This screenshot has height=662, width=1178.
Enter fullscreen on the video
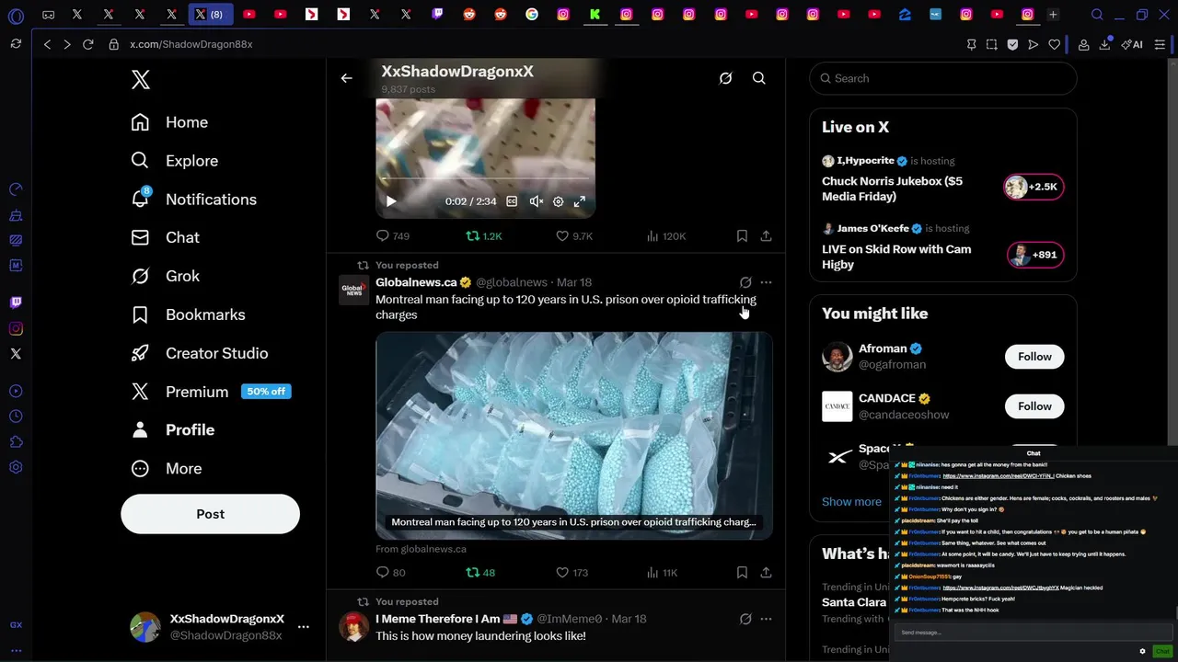tap(580, 201)
